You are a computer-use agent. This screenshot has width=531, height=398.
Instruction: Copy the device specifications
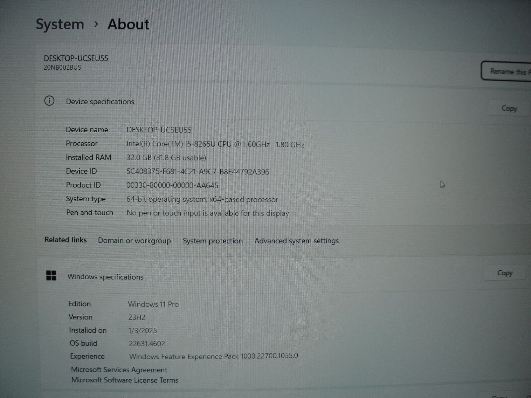[x=509, y=108]
